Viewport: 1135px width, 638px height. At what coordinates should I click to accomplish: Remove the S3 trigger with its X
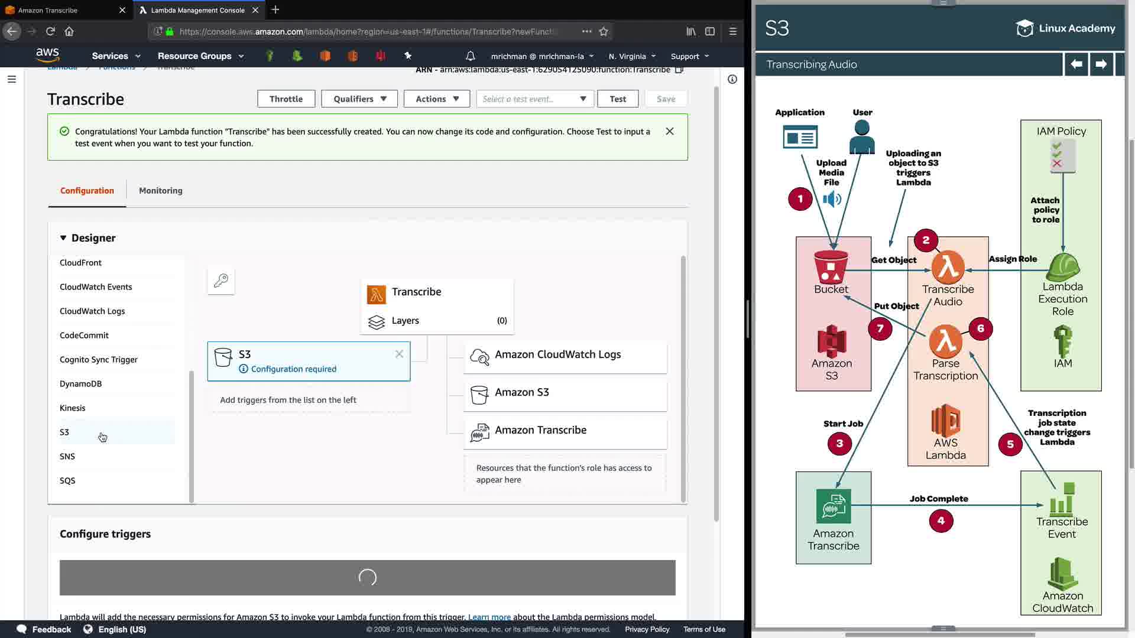399,354
